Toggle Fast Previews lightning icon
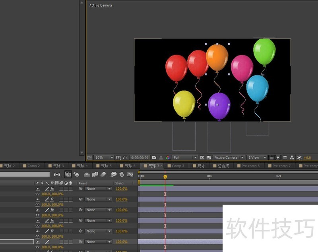The height and width of the screenshot is (252, 318). (278, 158)
